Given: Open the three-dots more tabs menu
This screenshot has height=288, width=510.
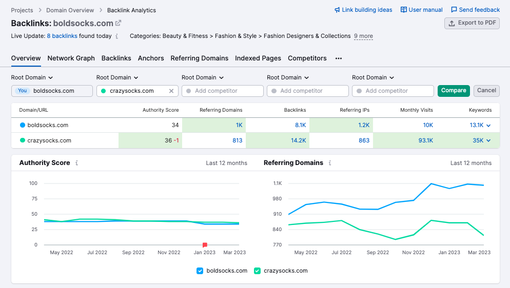Looking at the screenshot, I should coord(339,58).
